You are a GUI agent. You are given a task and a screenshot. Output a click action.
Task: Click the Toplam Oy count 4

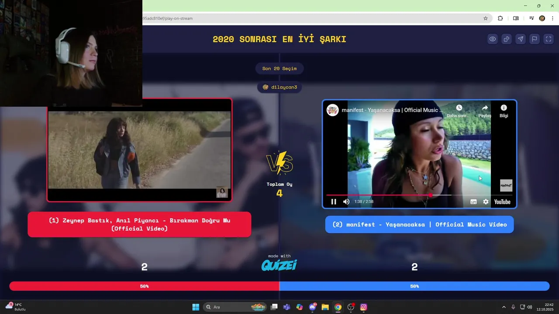tap(279, 193)
